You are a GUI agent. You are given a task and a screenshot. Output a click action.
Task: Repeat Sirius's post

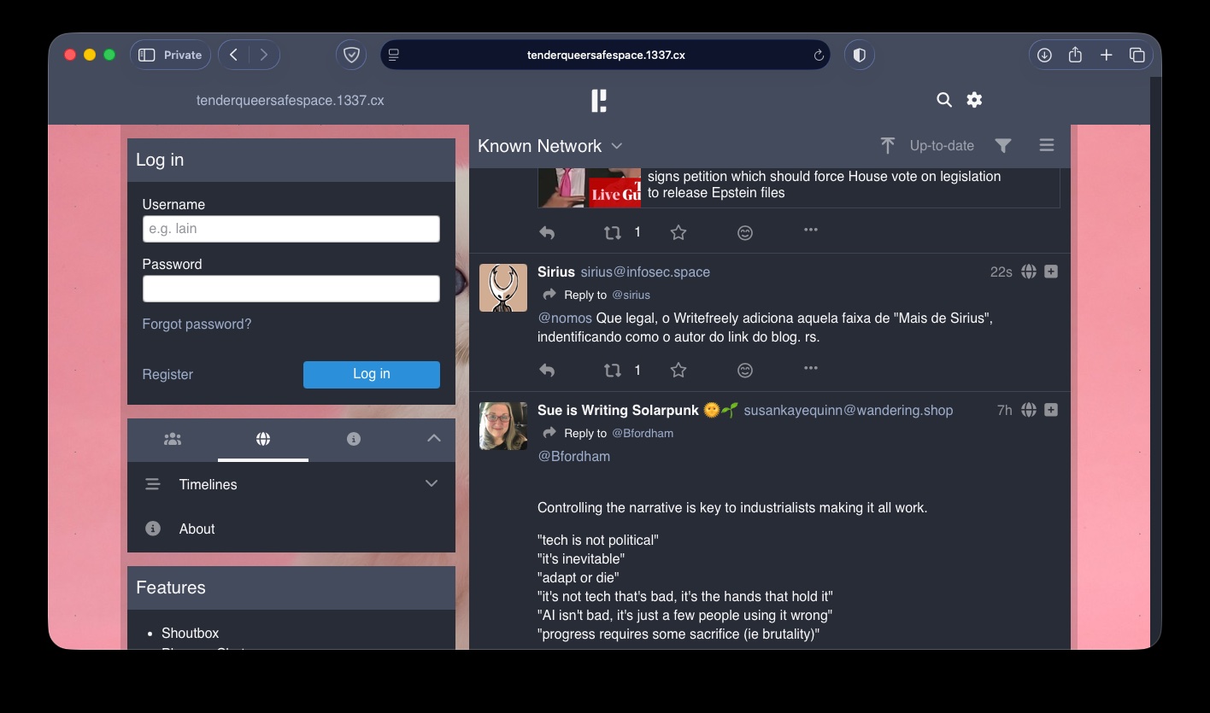(613, 371)
